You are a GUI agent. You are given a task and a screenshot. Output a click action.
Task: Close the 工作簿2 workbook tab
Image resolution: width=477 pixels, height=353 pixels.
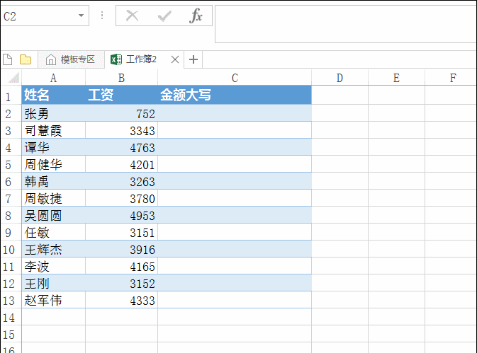pos(175,59)
